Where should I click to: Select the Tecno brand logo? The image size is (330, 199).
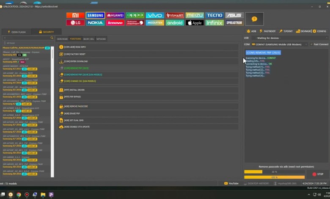pos(214,15)
